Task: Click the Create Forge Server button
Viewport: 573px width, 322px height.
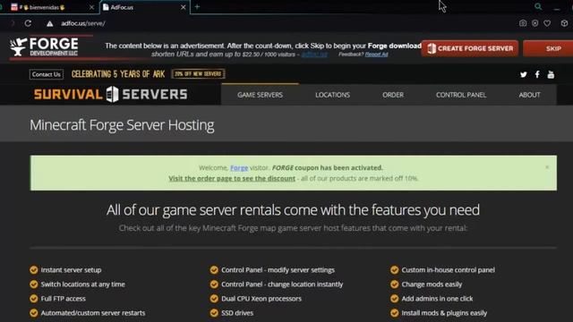Action: click(469, 48)
